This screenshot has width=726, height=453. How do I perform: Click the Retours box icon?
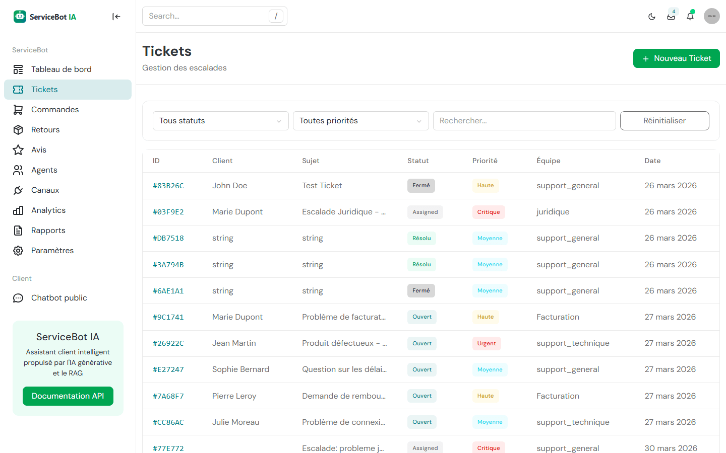(x=18, y=130)
